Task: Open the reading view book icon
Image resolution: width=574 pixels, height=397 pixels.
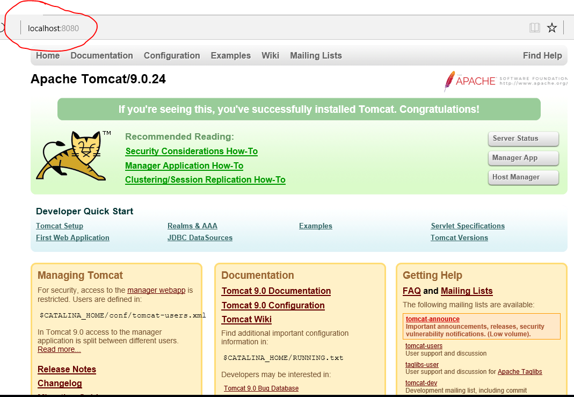Action: point(534,28)
